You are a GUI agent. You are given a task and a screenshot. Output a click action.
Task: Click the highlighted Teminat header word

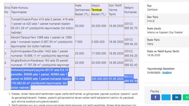pos(97,10)
